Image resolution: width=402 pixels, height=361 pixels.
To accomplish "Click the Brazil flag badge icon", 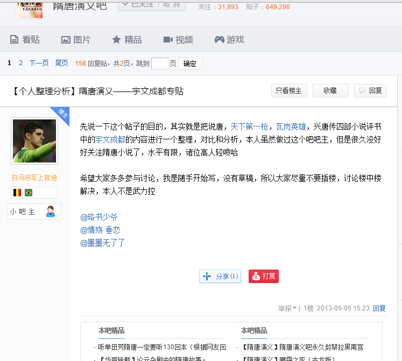I will click(29, 193).
